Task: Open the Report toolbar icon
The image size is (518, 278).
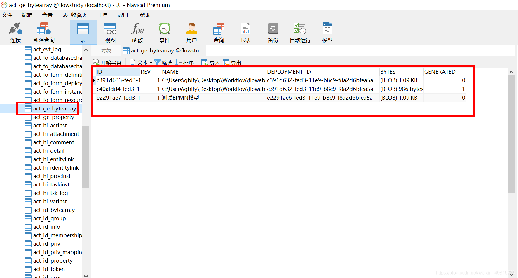Action: point(246,29)
